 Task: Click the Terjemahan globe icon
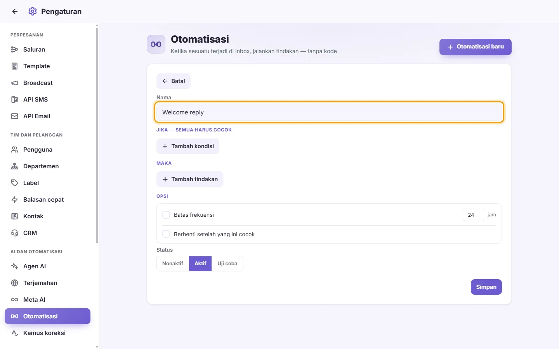point(15,283)
